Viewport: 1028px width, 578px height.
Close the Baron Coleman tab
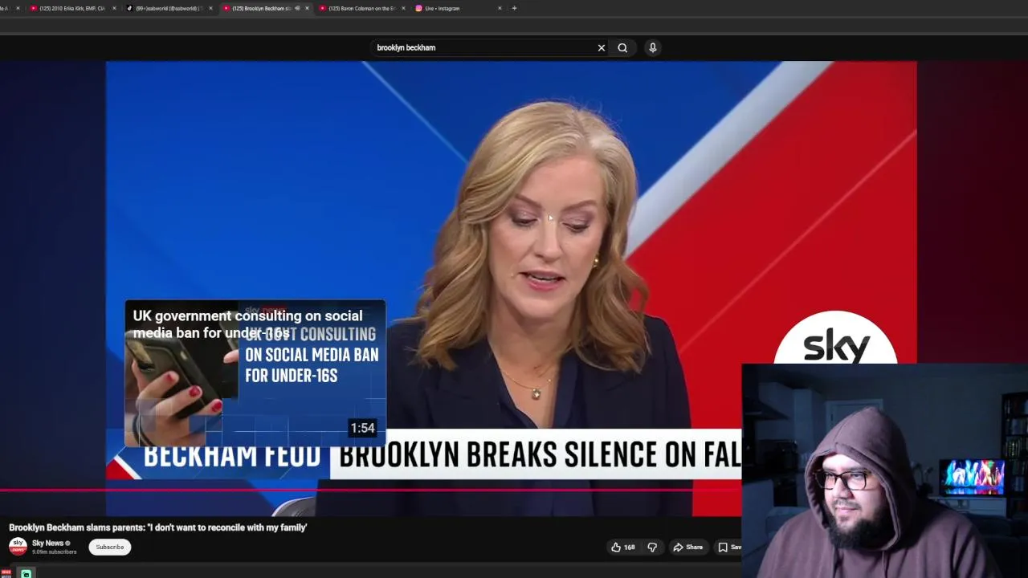(x=403, y=8)
